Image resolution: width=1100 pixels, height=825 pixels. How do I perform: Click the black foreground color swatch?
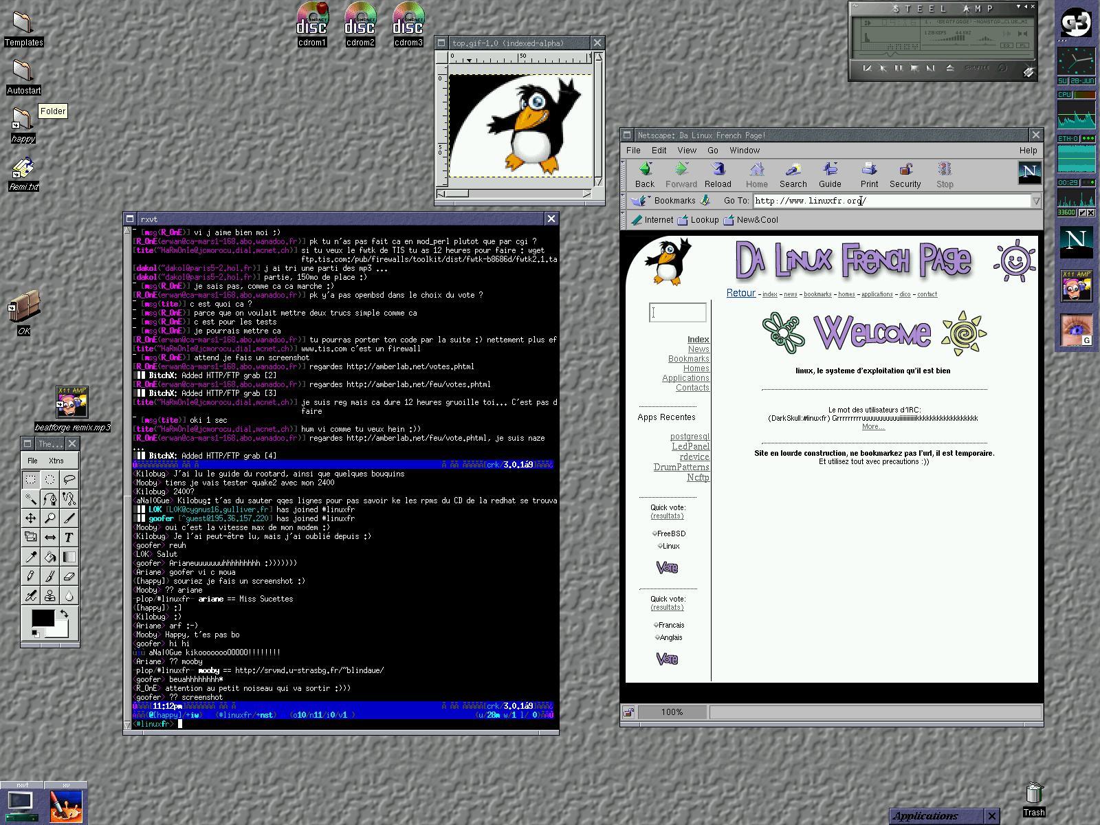42,617
